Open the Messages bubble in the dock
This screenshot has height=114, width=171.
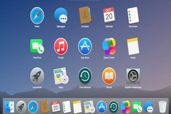tap(148, 107)
